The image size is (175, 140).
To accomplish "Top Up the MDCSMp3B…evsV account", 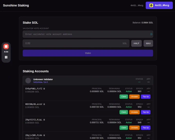I will click(146, 112).
